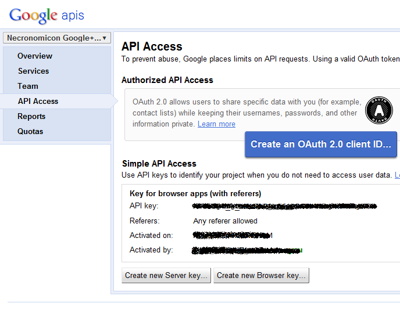Click Create an OAuth 2.0 client ID
The image size is (400, 314).
pyautogui.click(x=320, y=145)
